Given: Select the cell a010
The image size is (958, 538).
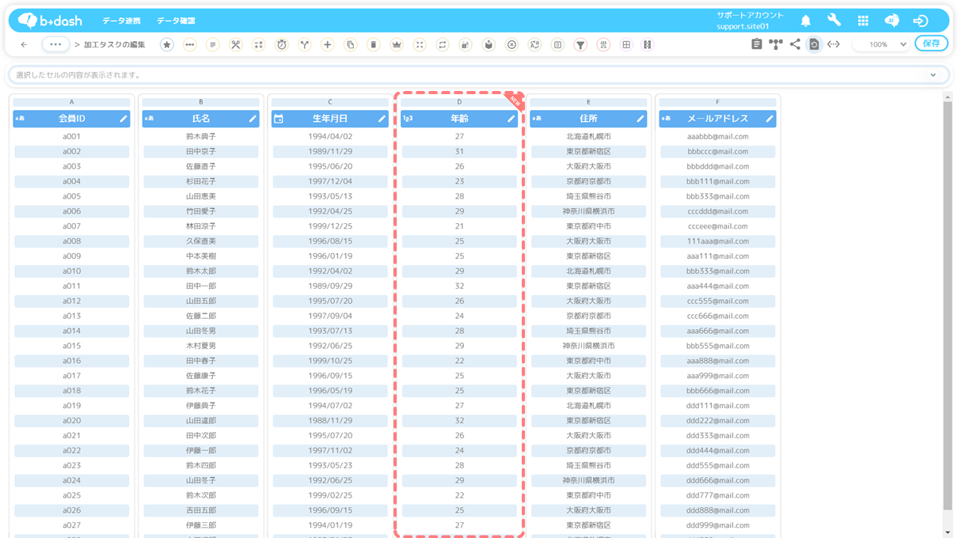Looking at the screenshot, I should coord(72,271).
